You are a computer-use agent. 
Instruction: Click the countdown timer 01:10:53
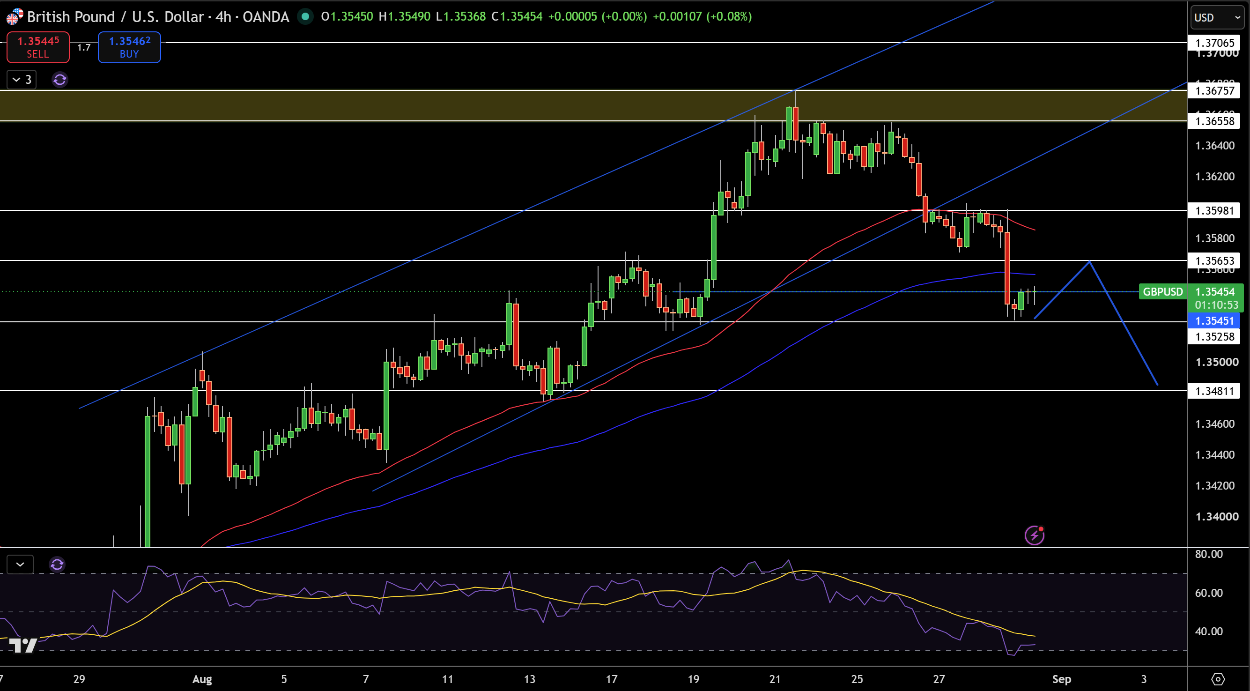click(x=1216, y=305)
